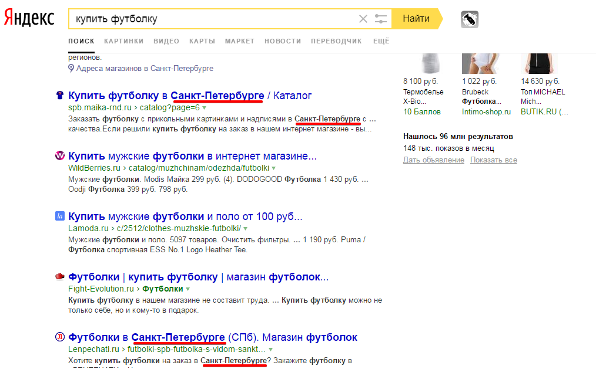Click the 'Дать объявление' link
The image size is (596, 369).
[x=434, y=160]
